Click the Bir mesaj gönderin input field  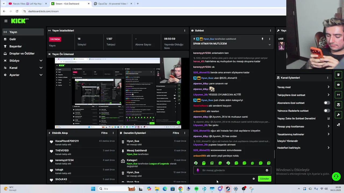(x=232, y=170)
